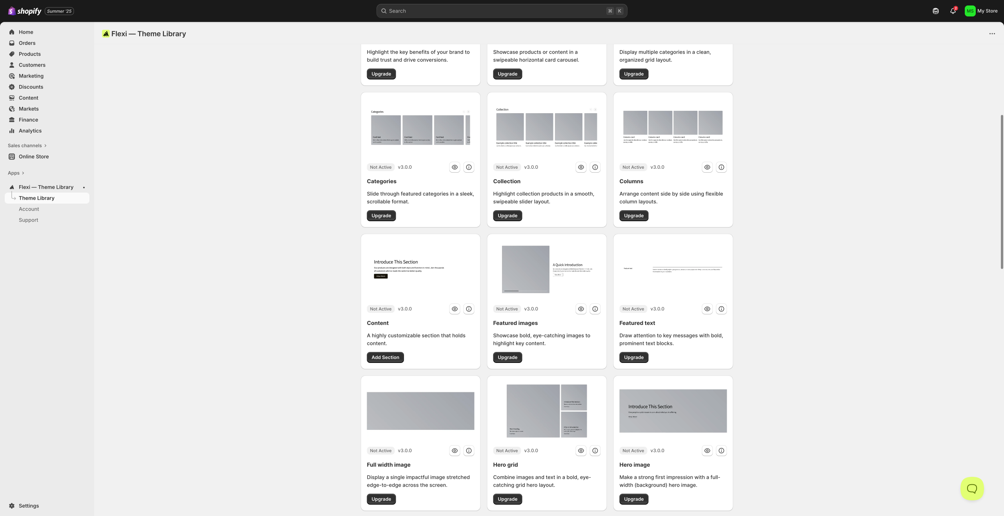Open notifications bell icon
The width and height of the screenshot is (1004, 516).
[953, 11]
